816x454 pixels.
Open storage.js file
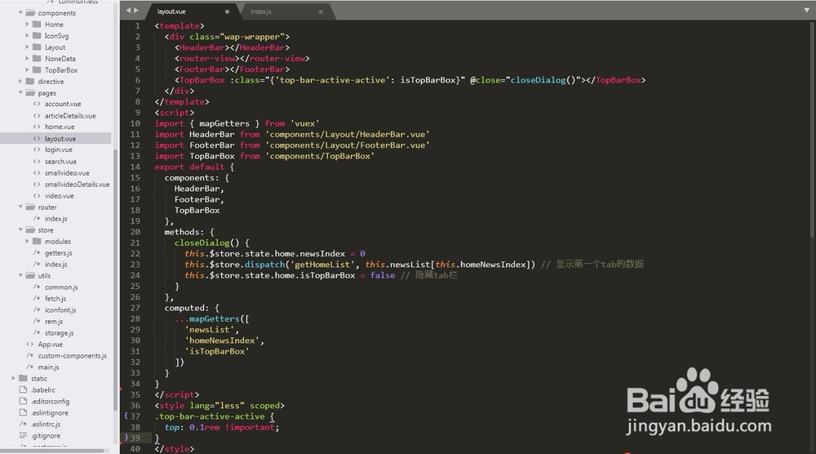coord(59,333)
